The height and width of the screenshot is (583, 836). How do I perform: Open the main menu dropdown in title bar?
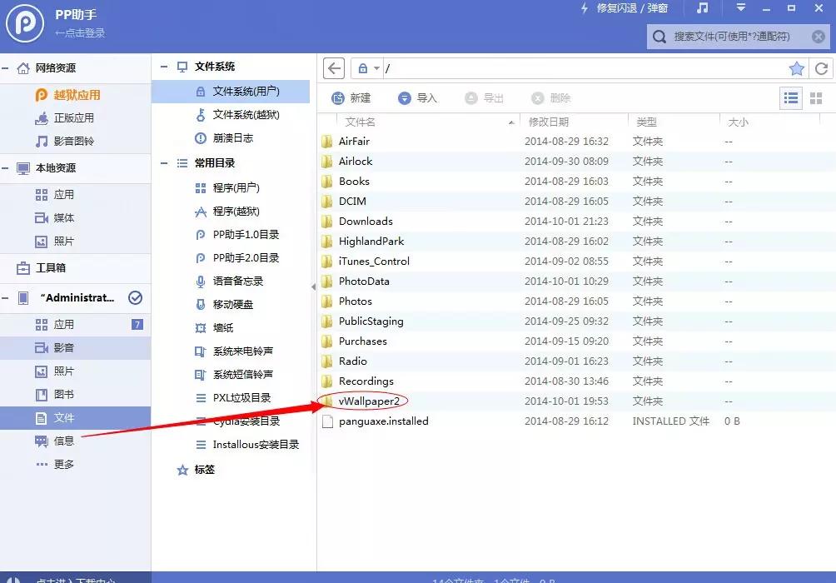pyautogui.click(x=739, y=8)
